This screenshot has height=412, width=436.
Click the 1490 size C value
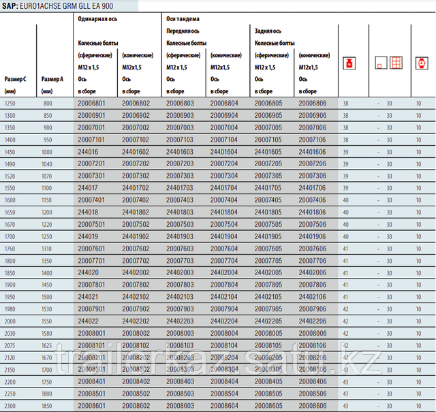(x=10, y=164)
